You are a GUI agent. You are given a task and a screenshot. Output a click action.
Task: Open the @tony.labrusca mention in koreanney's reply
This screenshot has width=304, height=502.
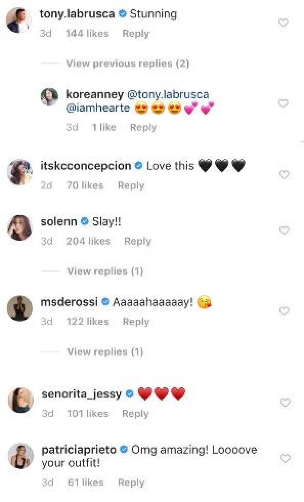[x=168, y=94]
